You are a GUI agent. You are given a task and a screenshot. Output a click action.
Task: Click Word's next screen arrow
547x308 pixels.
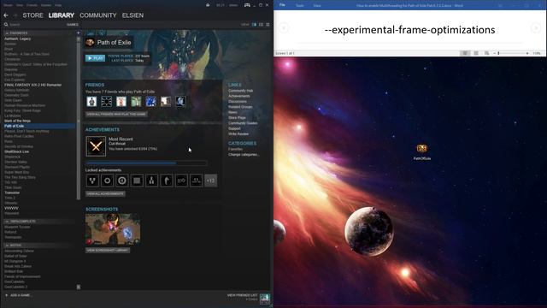click(536, 28)
